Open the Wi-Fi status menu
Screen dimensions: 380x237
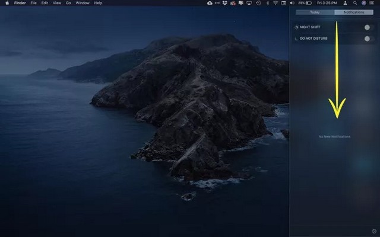[275, 3]
